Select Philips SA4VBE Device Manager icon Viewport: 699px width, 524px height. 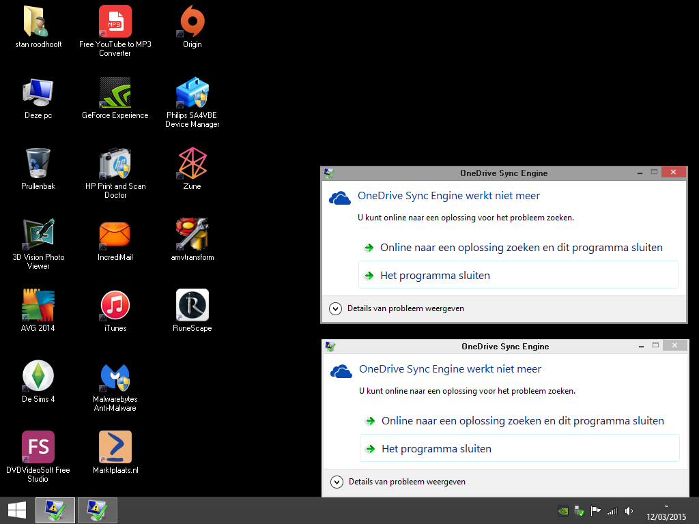(x=192, y=92)
